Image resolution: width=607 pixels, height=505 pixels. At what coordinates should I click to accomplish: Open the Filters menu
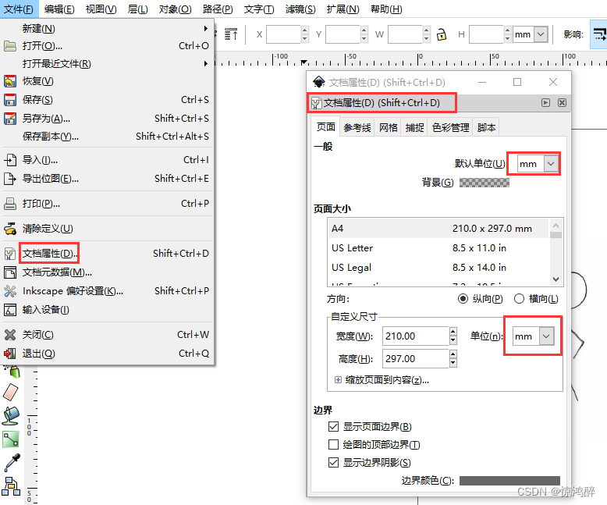(x=300, y=9)
